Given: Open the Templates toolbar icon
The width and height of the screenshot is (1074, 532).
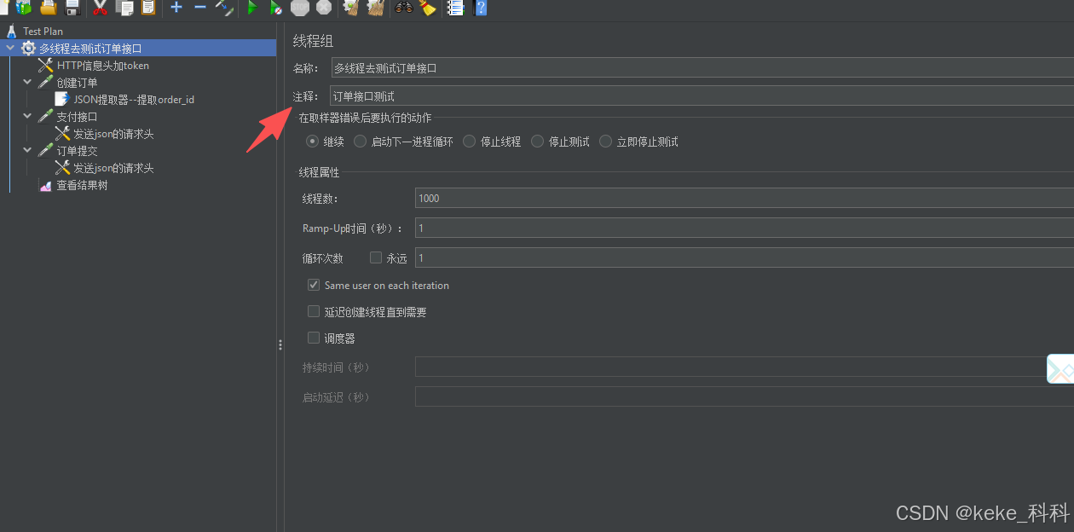Looking at the screenshot, I should pos(23,8).
